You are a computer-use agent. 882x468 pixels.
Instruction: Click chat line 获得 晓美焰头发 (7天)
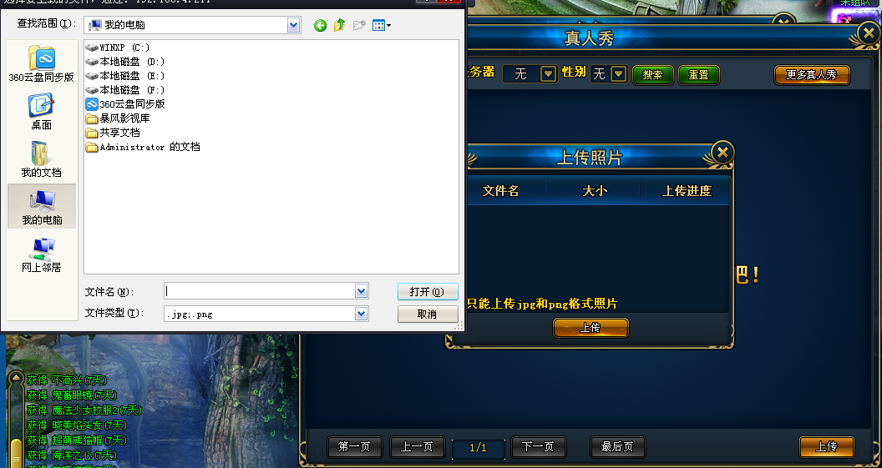point(77,425)
